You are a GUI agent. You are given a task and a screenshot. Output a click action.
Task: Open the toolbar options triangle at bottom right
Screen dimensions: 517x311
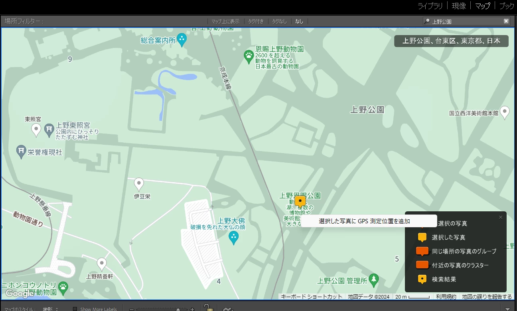(508, 309)
